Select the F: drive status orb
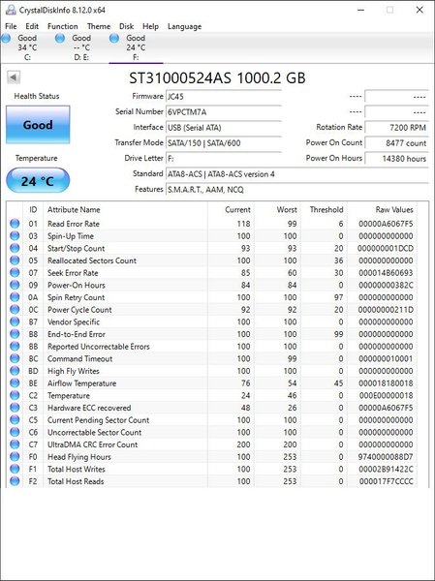 114,38
